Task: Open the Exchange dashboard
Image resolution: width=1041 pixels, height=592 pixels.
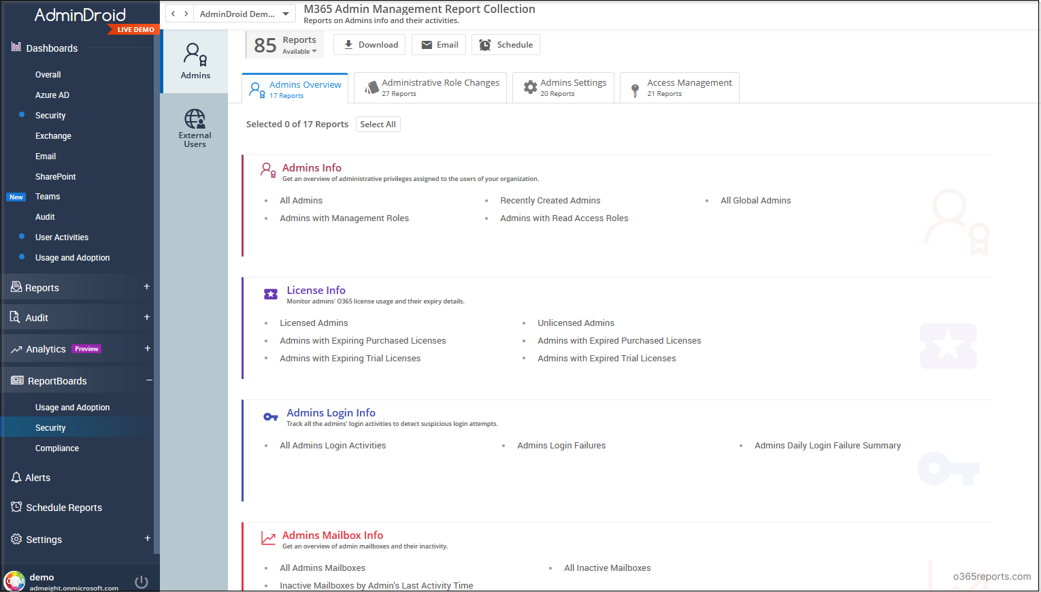Action: pyautogui.click(x=53, y=135)
